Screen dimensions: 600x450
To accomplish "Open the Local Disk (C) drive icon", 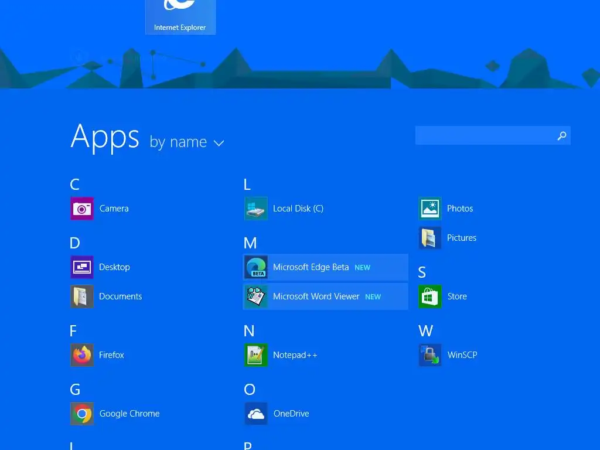I will (x=256, y=209).
